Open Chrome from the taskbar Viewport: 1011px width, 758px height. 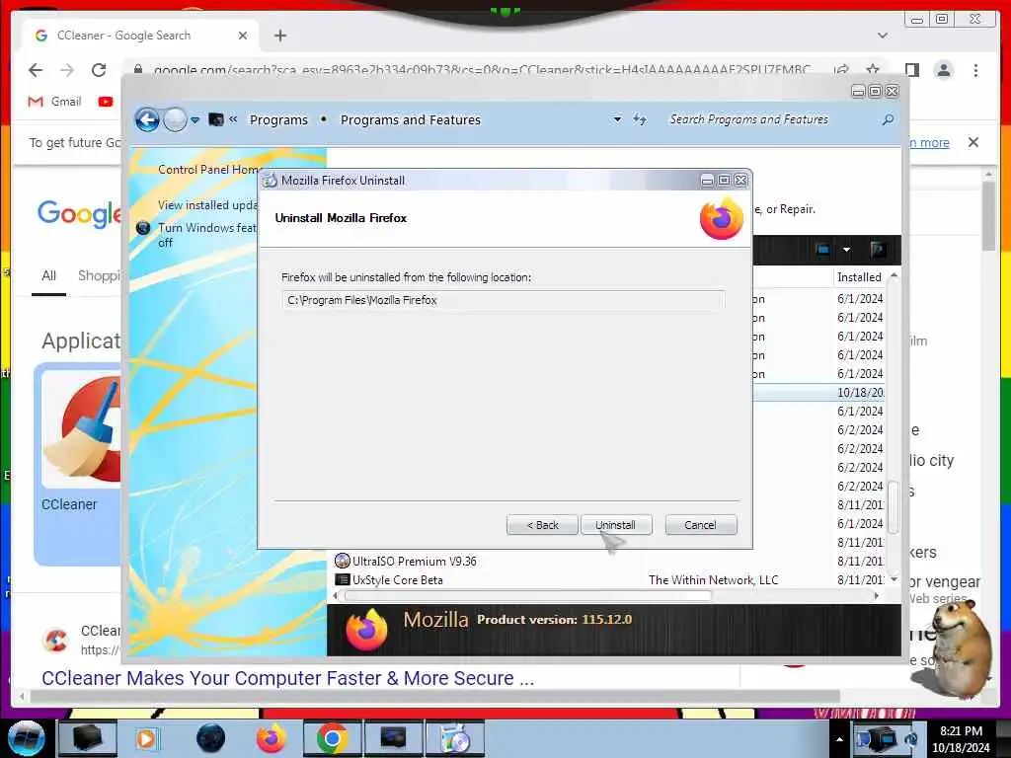pyautogui.click(x=332, y=738)
